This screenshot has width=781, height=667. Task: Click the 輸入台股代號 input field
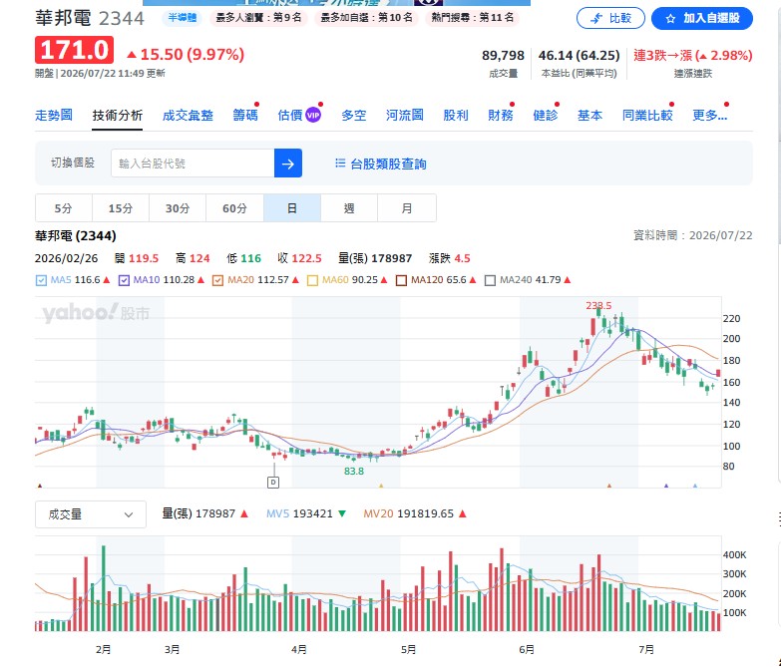(x=193, y=164)
